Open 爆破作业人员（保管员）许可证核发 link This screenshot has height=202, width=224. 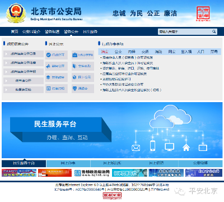click(x=128, y=57)
